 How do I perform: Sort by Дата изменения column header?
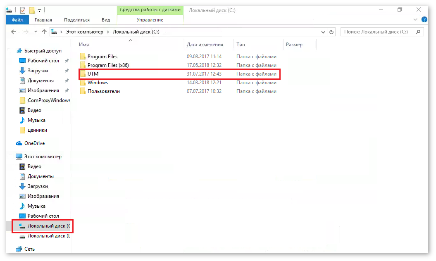click(205, 45)
